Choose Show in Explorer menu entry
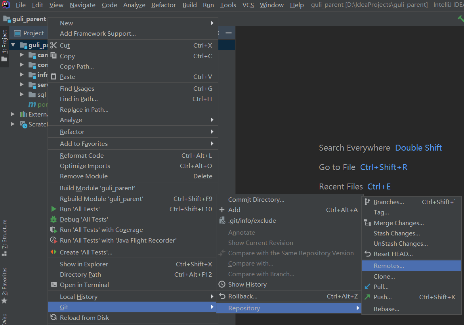Viewport: 464px width, 325px height. point(133,264)
